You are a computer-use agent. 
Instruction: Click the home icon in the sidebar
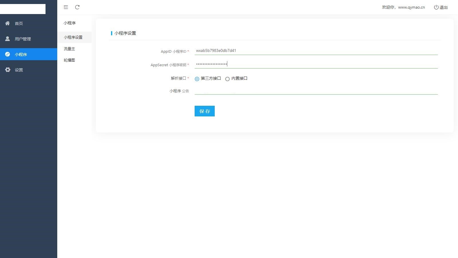click(x=7, y=23)
